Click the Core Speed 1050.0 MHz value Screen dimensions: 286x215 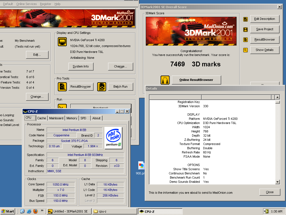tap(61, 184)
